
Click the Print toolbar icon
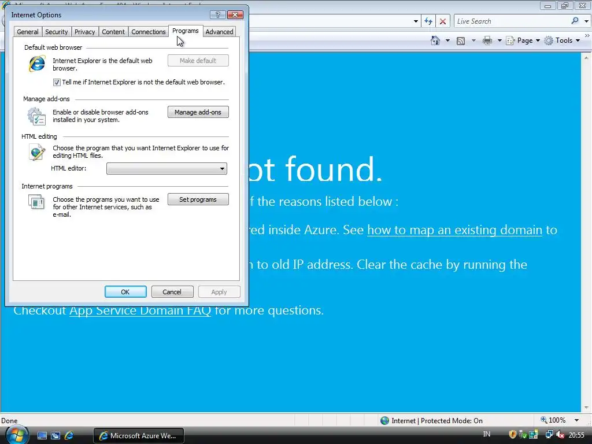[x=487, y=40]
